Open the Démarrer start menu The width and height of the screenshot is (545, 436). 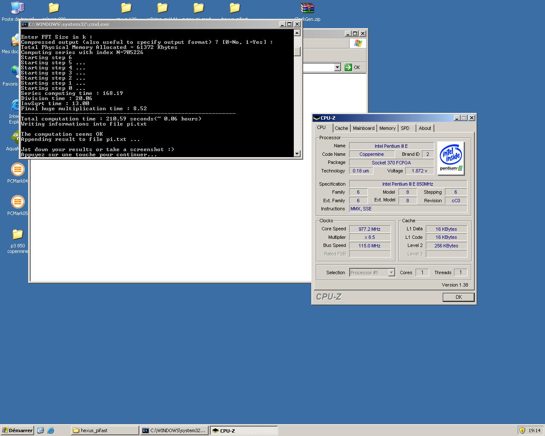coord(17,430)
